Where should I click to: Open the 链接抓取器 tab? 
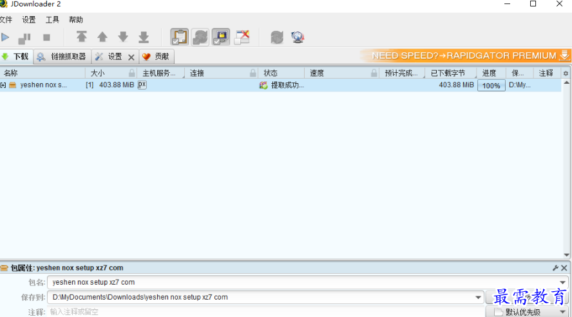(62, 57)
